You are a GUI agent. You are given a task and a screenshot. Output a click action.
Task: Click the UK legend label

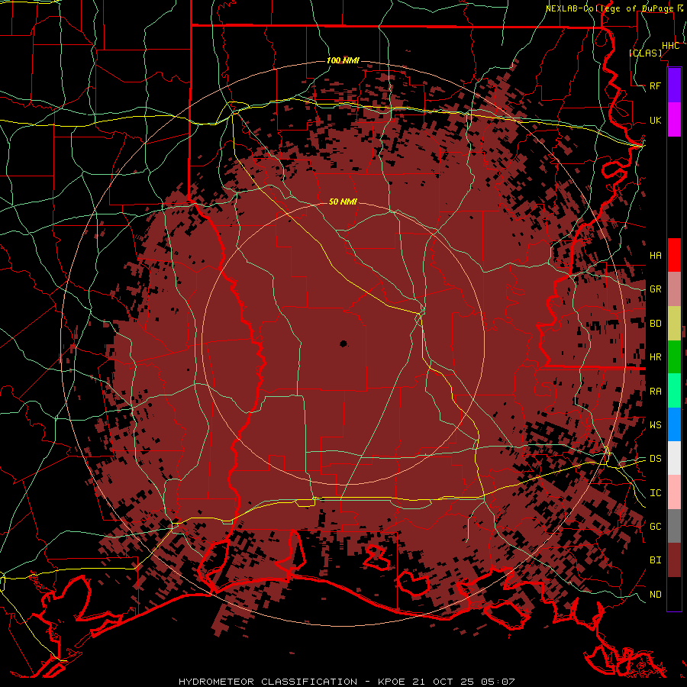(655, 120)
